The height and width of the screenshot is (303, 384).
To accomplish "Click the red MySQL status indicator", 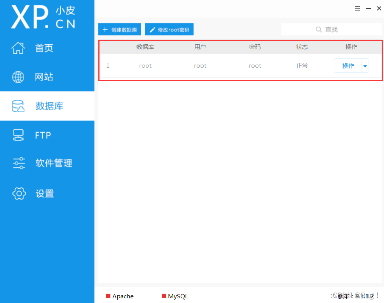I will pos(164,296).
